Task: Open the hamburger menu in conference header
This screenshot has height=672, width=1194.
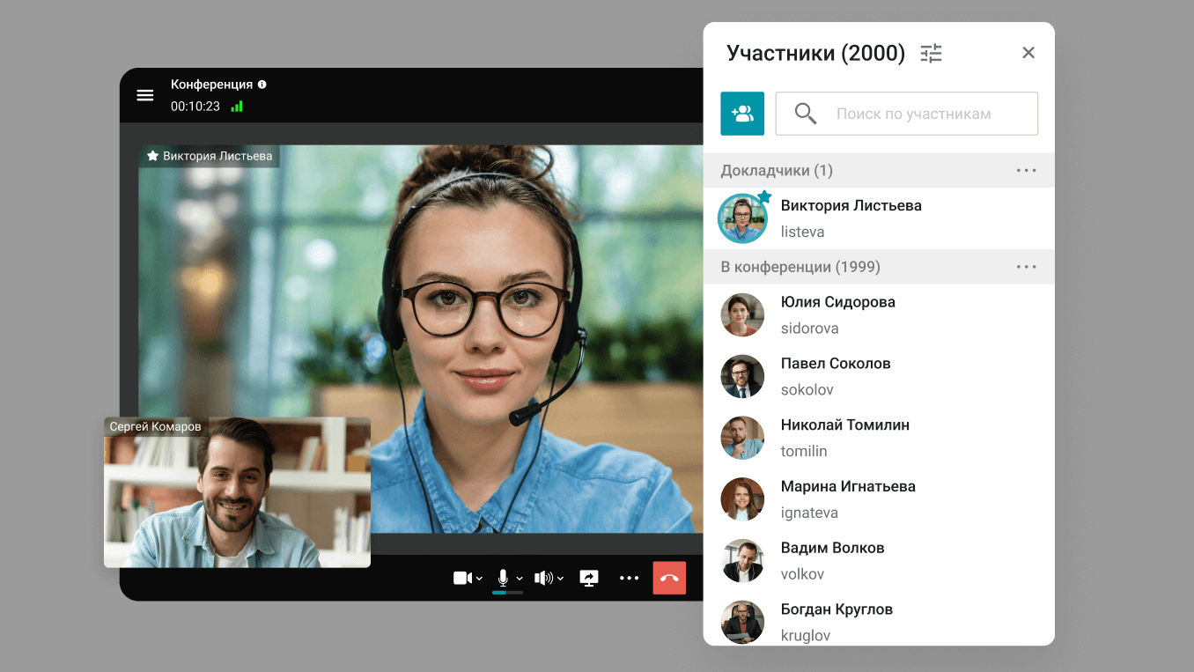Action: 145,95
